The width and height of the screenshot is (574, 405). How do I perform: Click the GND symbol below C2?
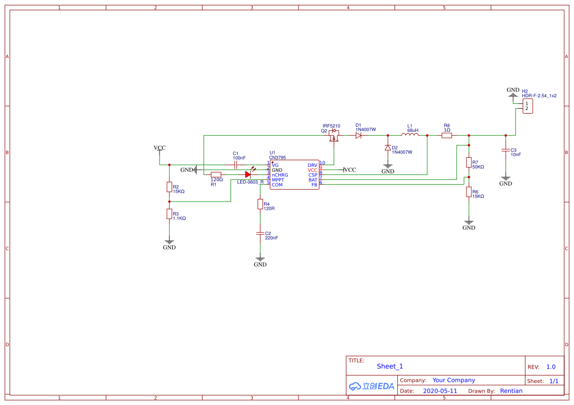(260, 262)
